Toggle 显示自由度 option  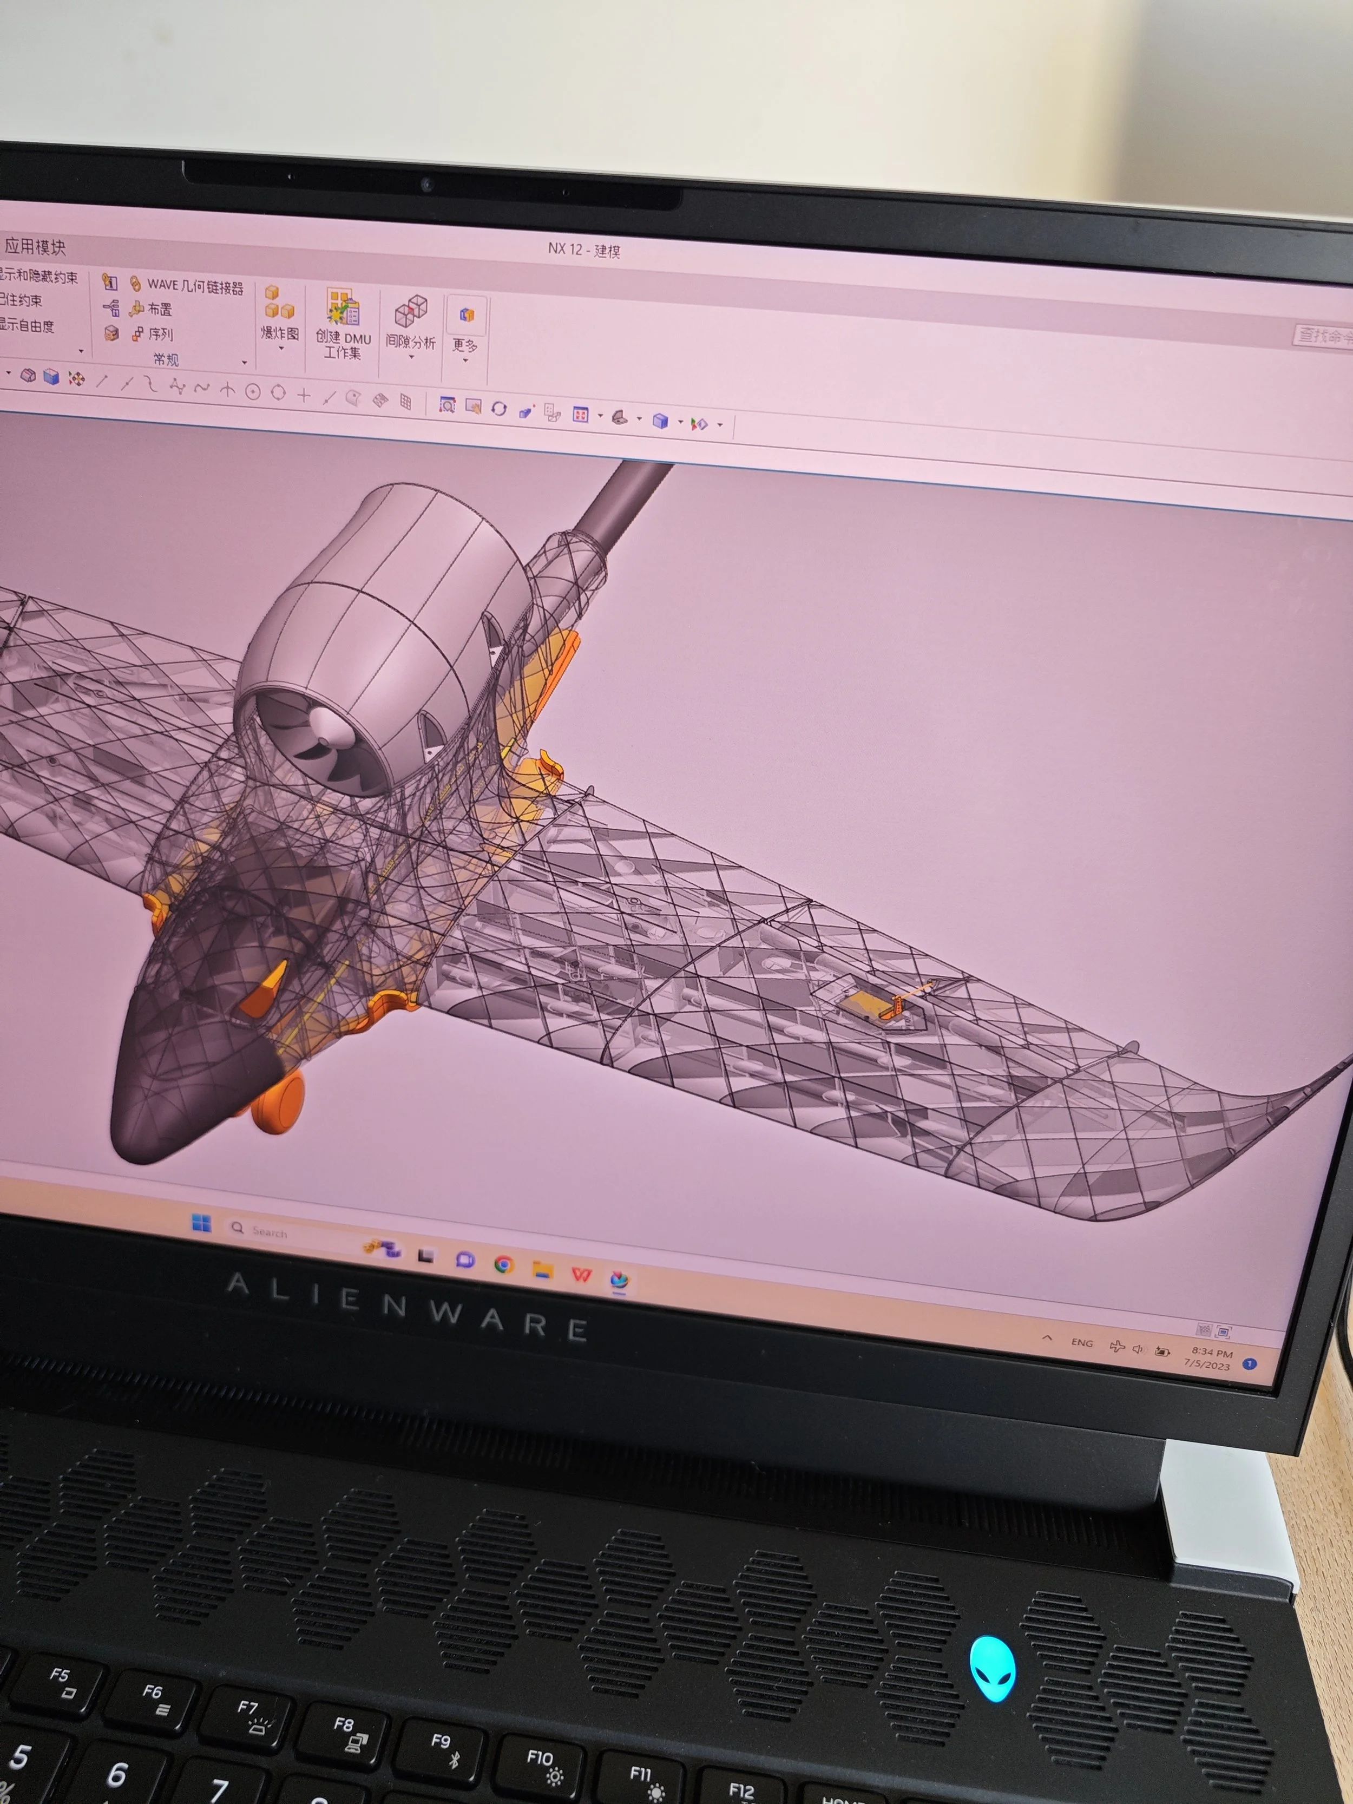[x=27, y=325]
